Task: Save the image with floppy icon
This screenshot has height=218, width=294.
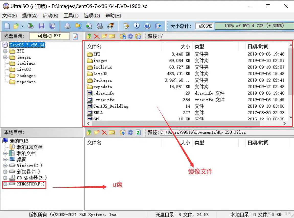Action: point(41,26)
